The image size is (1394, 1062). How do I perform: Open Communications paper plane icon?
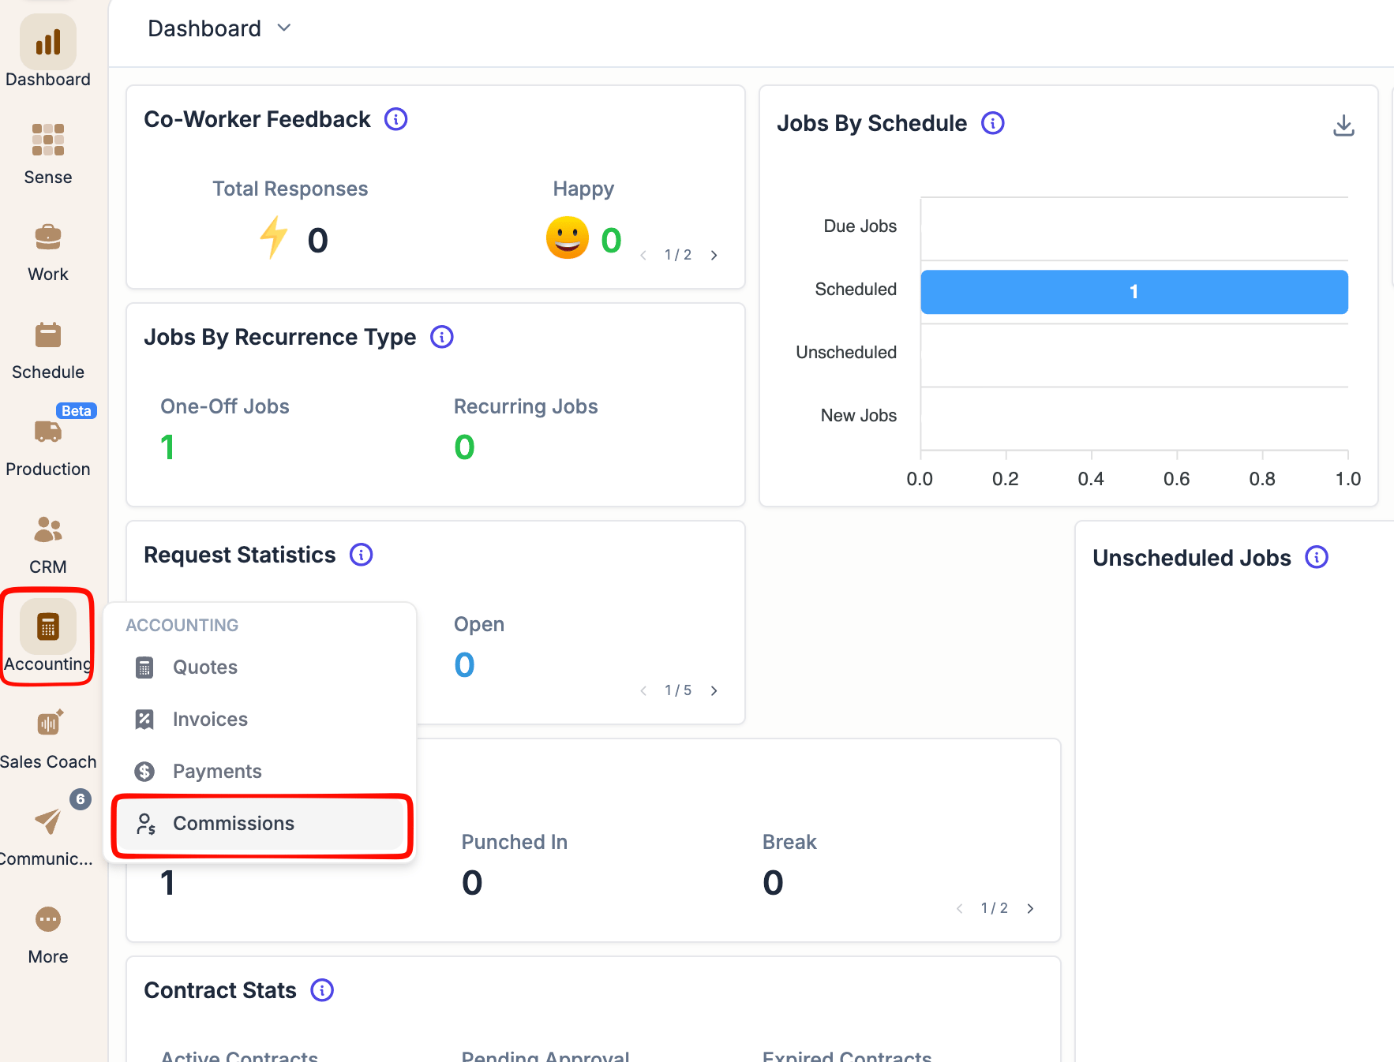click(47, 821)
